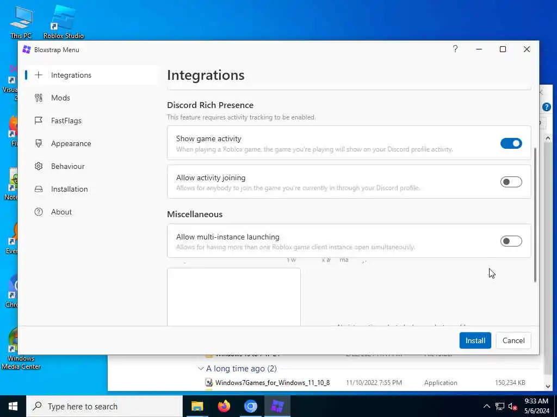Minimize the Bloxstrap Menu window

point(479,49)
